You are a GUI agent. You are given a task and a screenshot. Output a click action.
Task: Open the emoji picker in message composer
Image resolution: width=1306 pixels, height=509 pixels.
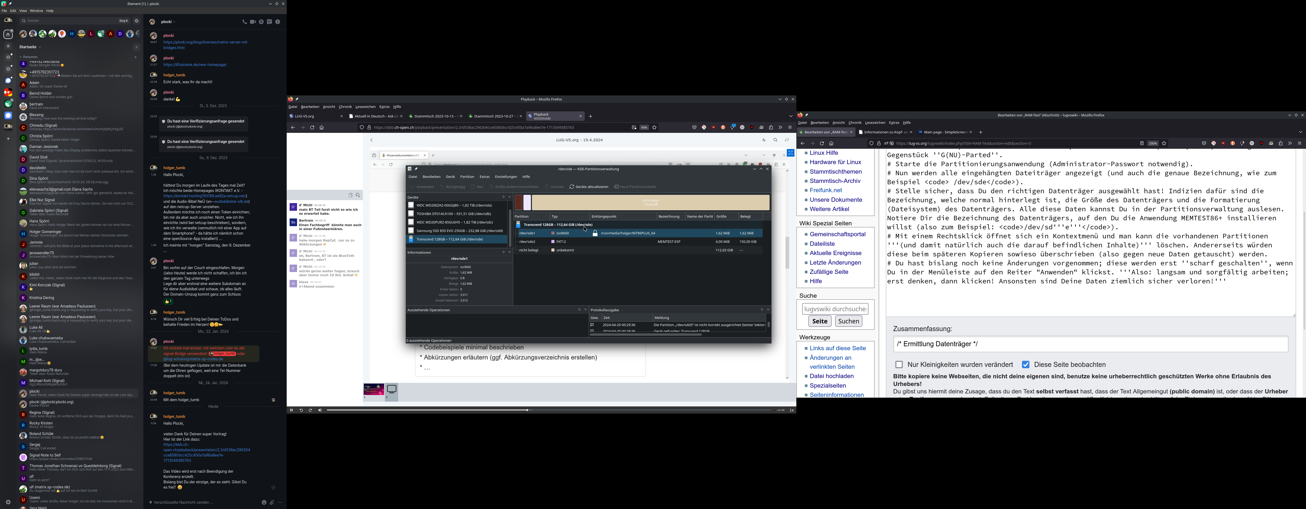pyautogui.click(x=264, y=502)
